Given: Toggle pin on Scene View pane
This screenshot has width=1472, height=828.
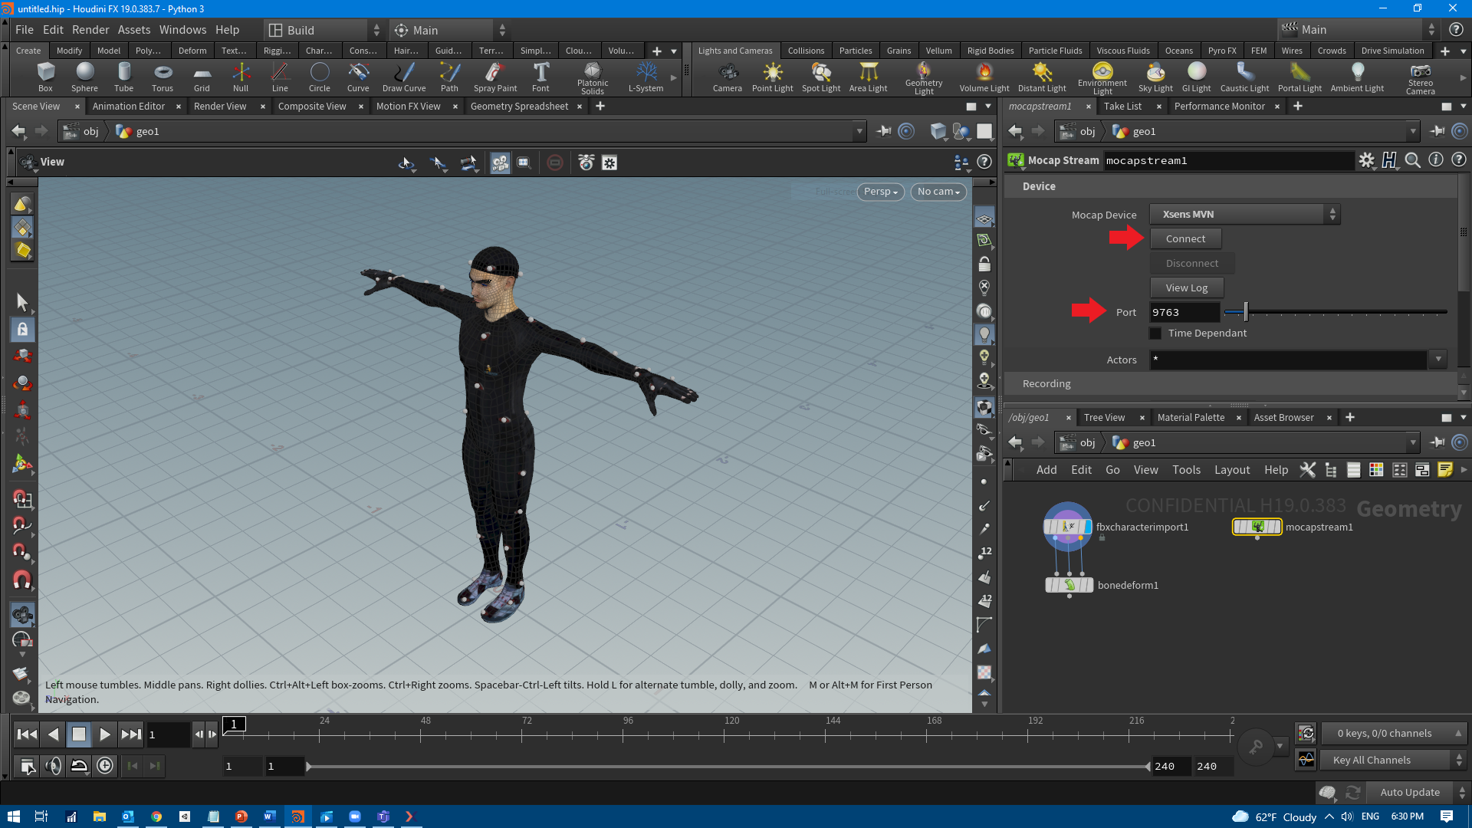Looking at the screenshot, I should click(883, 131).
